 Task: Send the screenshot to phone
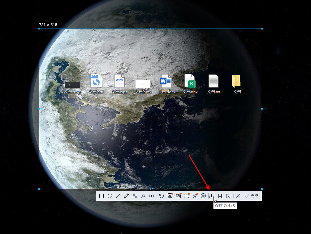click(x=220, y=196)
